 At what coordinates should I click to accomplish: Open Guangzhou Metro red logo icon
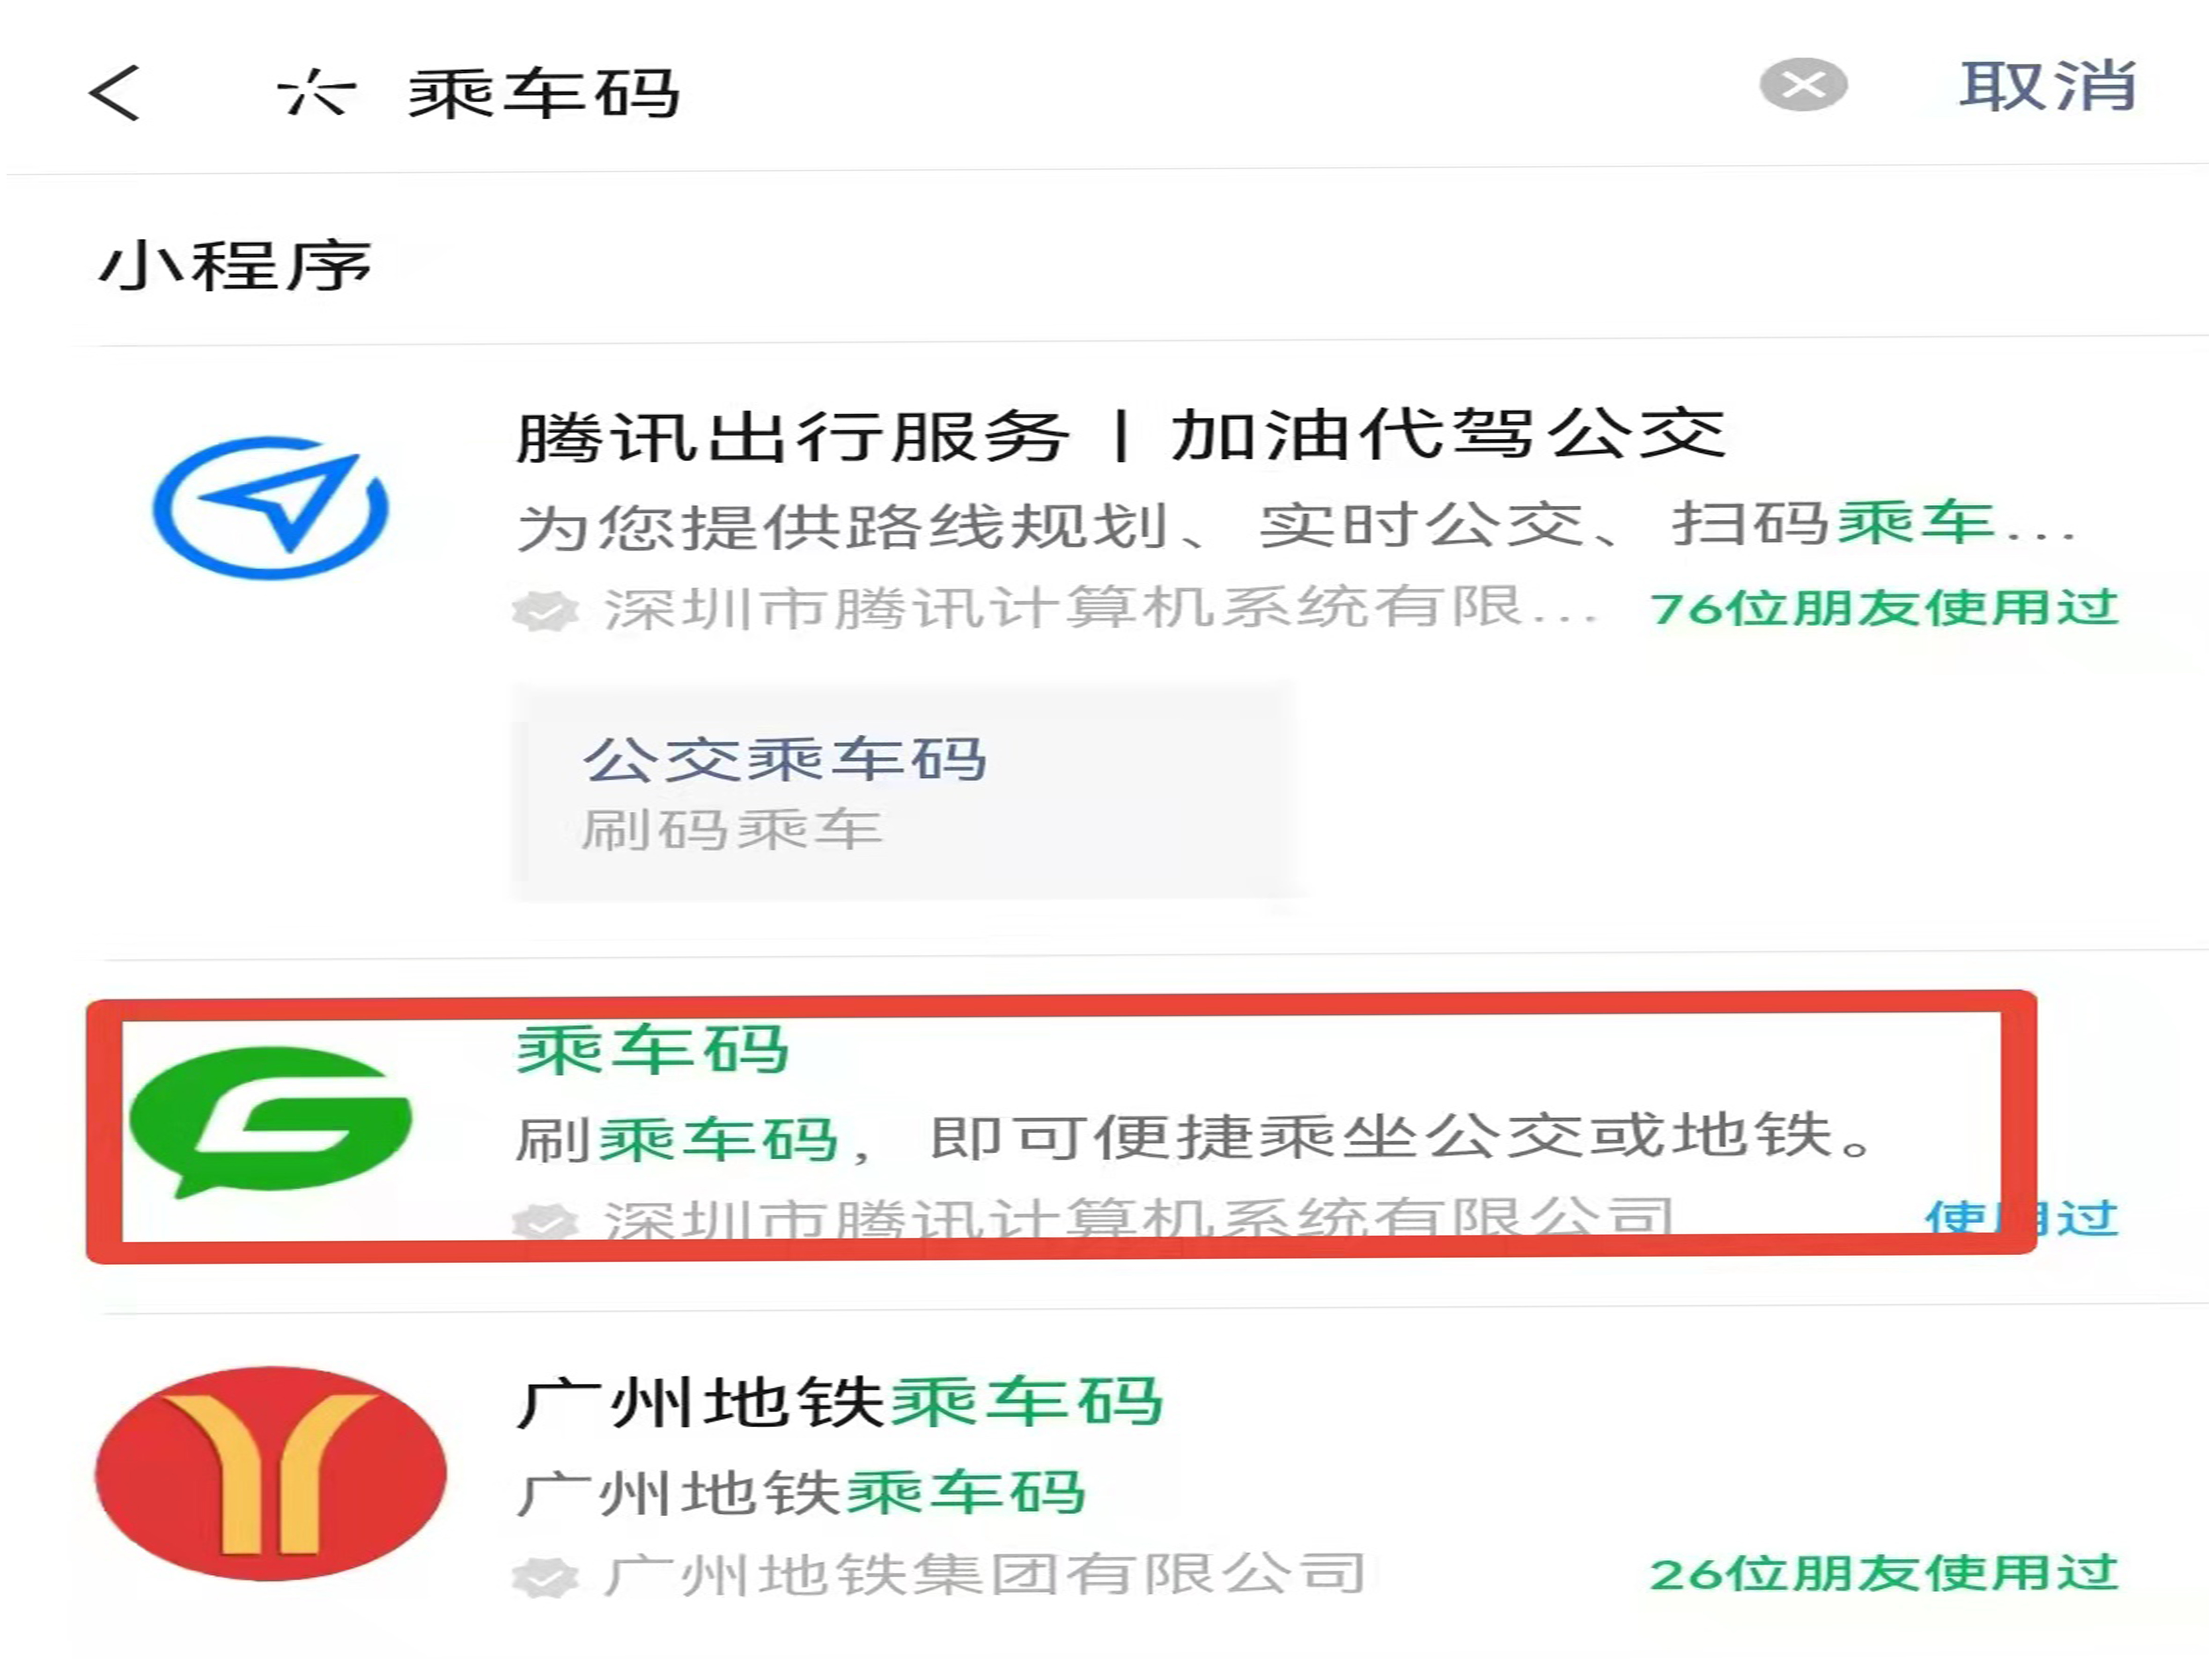[271, 1473]
